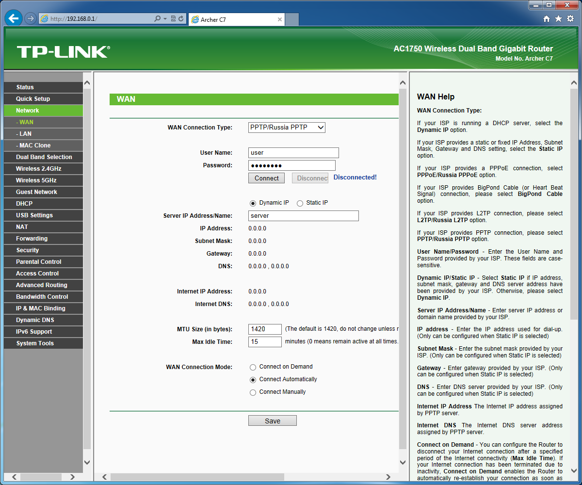Viewport: 582px width, 485px height.
Task: Select the Static IP radio button
Action: [x=300, y=203]
